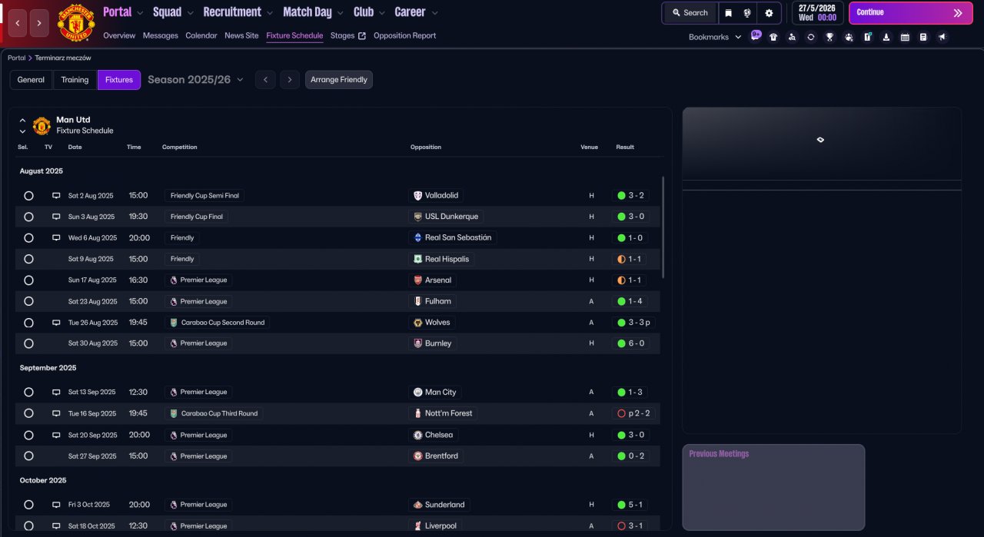Open the Messages tab
Image resolution: width=984 pixels, height=537 pixels.
[x=160, y=35]
